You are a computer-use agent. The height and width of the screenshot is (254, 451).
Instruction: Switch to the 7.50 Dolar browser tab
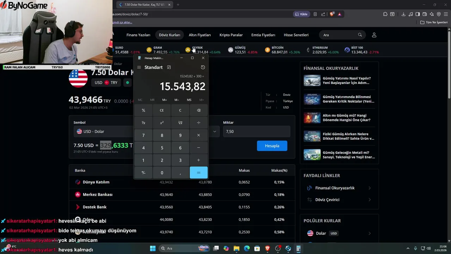(144, 5)
